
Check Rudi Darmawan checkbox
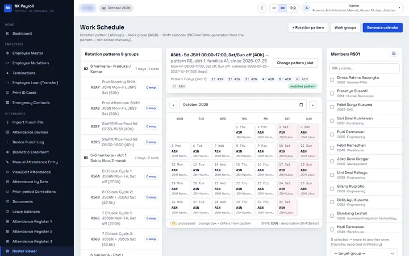click(332, 134)
